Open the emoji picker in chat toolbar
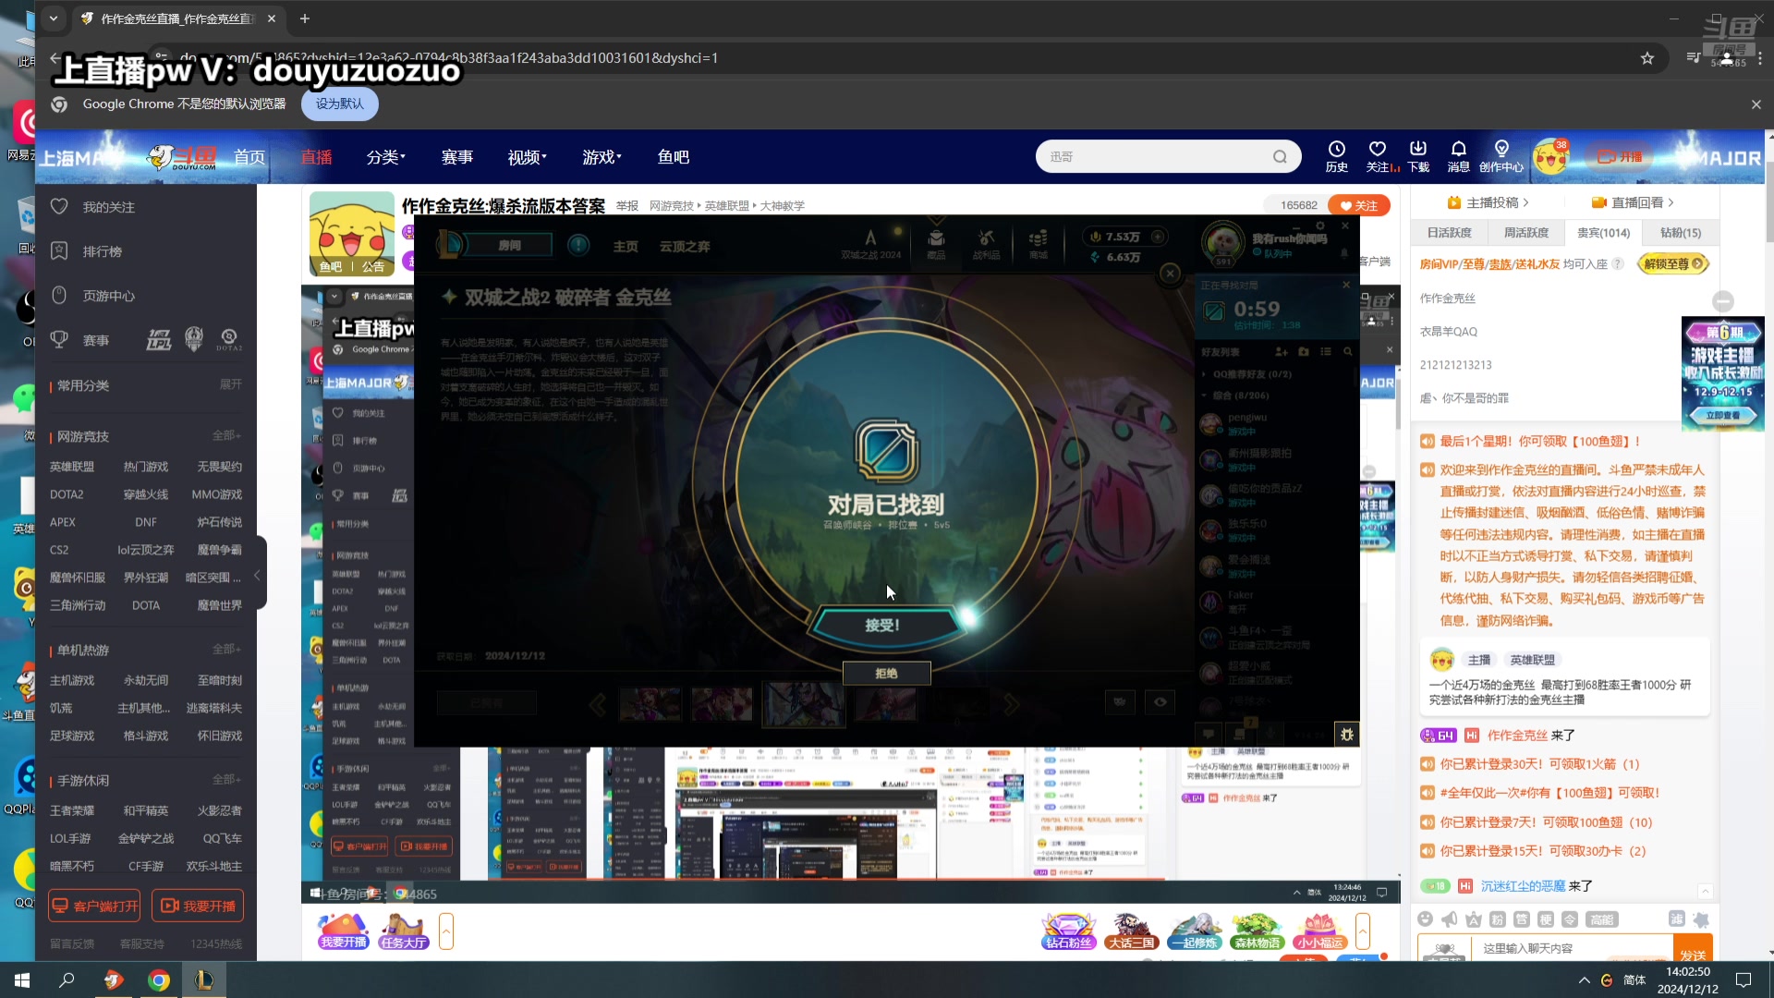This screenshot has height=998, width=1774. (x=1426, y=919)
